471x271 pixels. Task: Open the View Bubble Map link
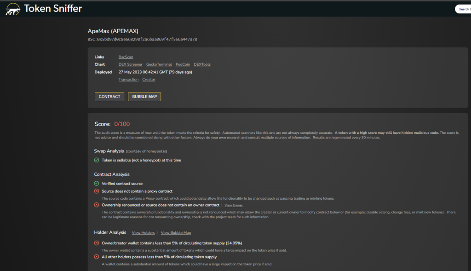176,232
